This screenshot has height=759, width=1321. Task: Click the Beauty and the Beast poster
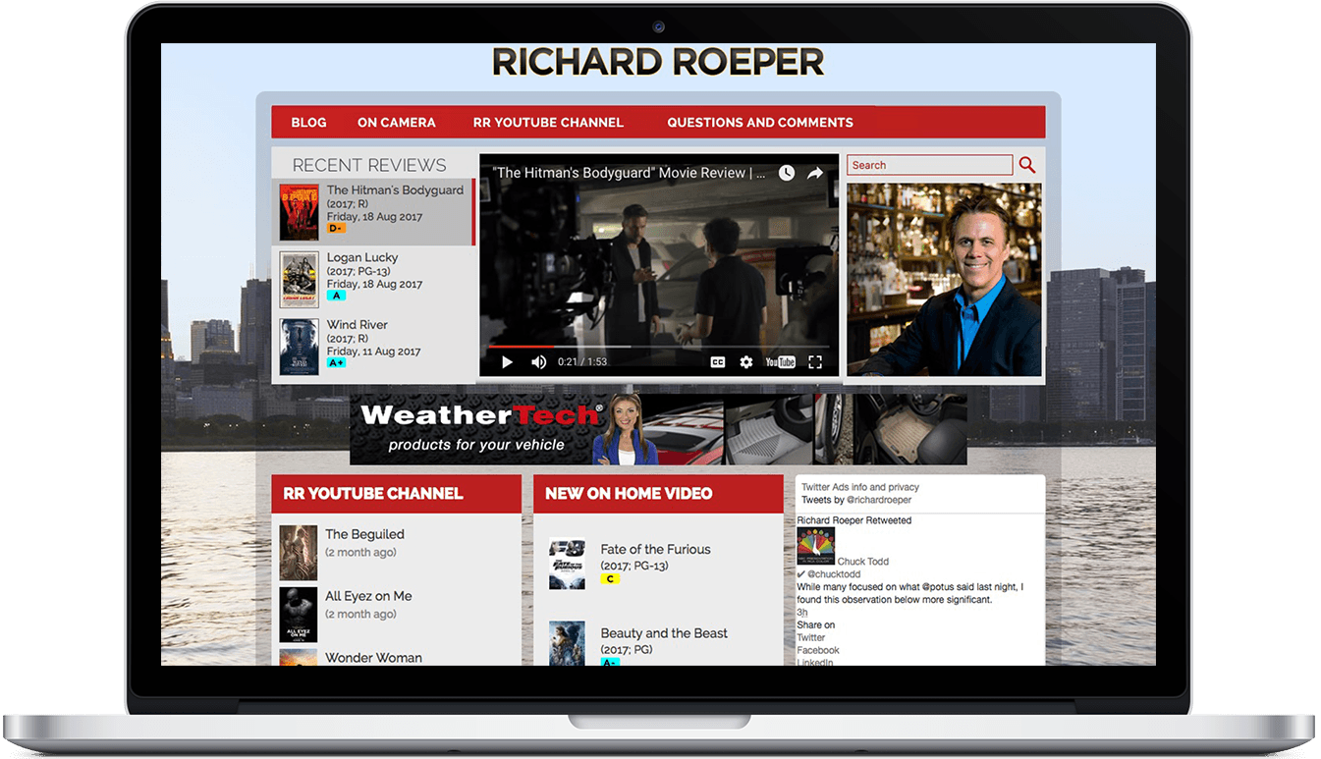pyautogui.click(x=567, y=644)
